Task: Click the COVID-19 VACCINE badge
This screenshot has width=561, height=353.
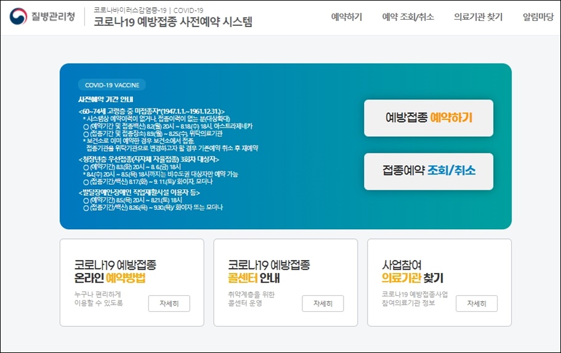Action: 112,85
